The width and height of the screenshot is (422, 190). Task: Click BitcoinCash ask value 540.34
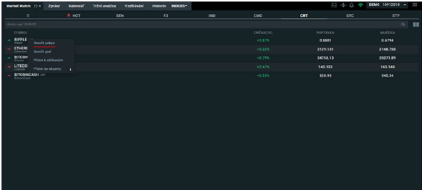(x=387, y=76)
